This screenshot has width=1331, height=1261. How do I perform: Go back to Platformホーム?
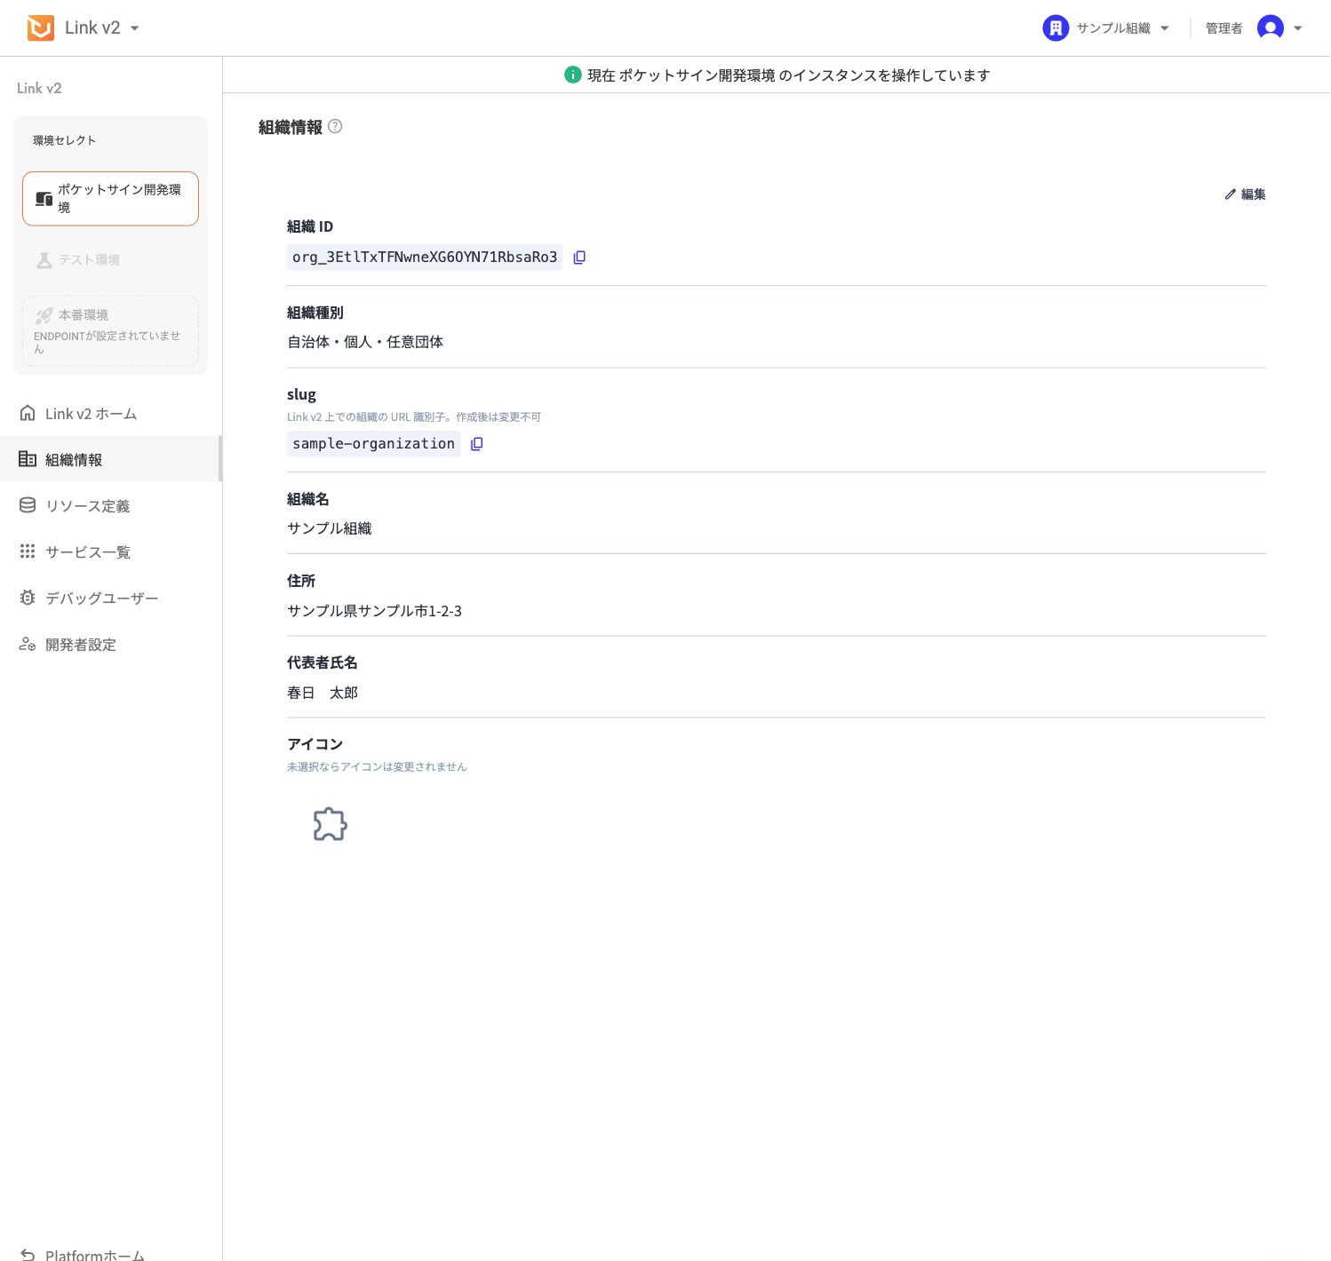(83, 1253)
